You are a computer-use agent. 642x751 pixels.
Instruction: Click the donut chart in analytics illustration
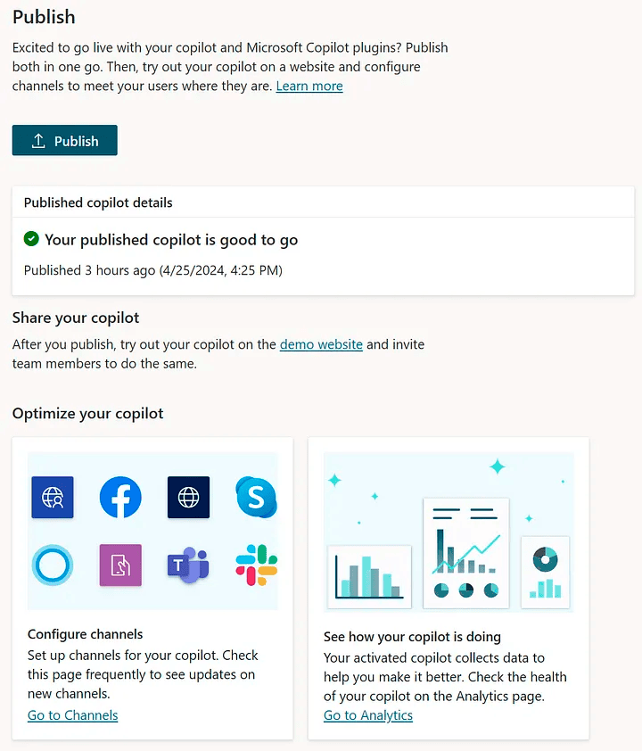click(546, 559)
